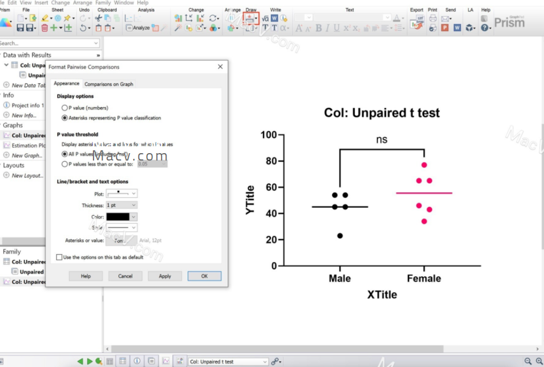Click the printer Print icon

[x=432, y=18]
